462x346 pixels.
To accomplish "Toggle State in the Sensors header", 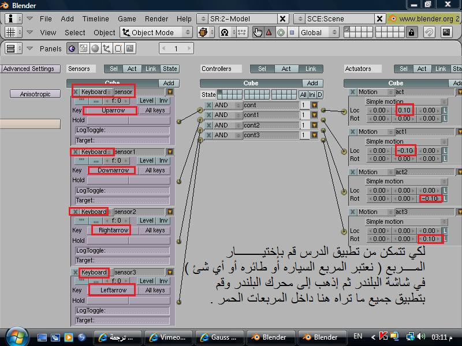I will click(x=170, y=69).
